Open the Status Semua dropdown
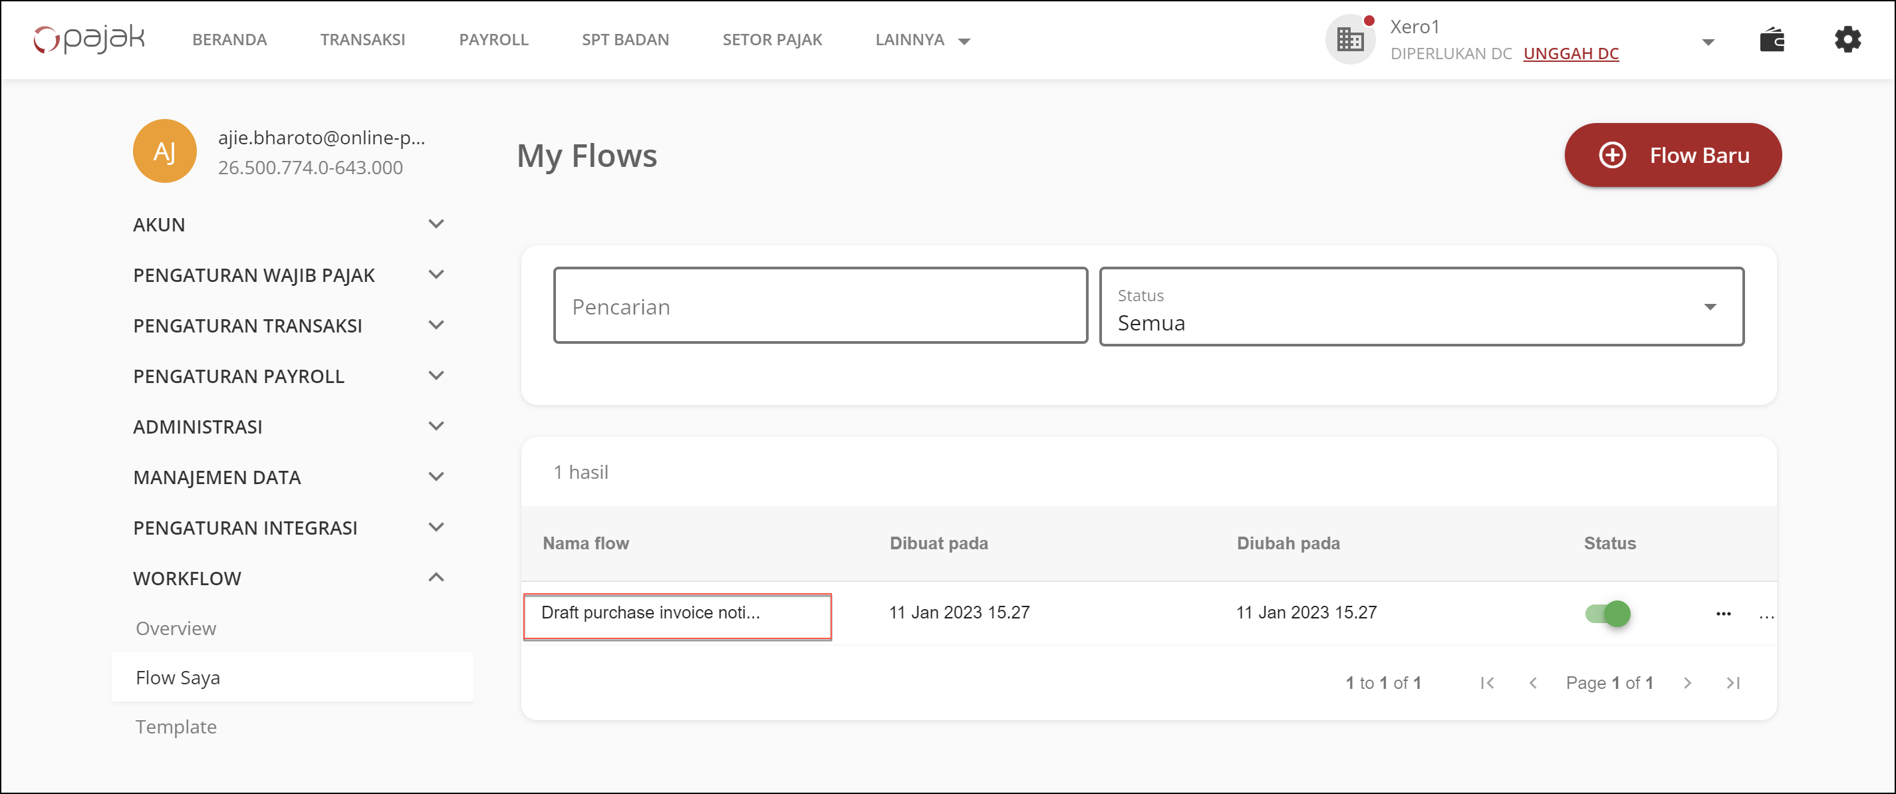 [1421, 307]
